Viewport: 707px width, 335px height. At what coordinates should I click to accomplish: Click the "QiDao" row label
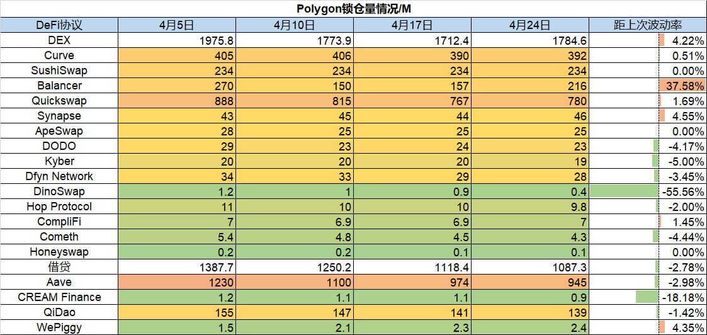coord(59,312)
